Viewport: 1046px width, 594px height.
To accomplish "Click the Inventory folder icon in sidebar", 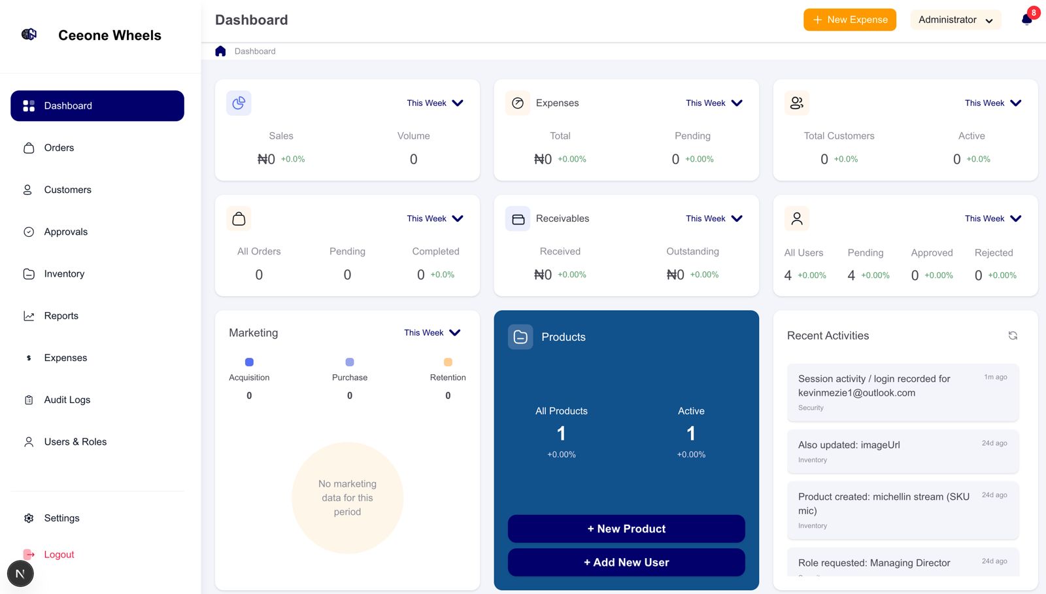I will coord(29,273).
